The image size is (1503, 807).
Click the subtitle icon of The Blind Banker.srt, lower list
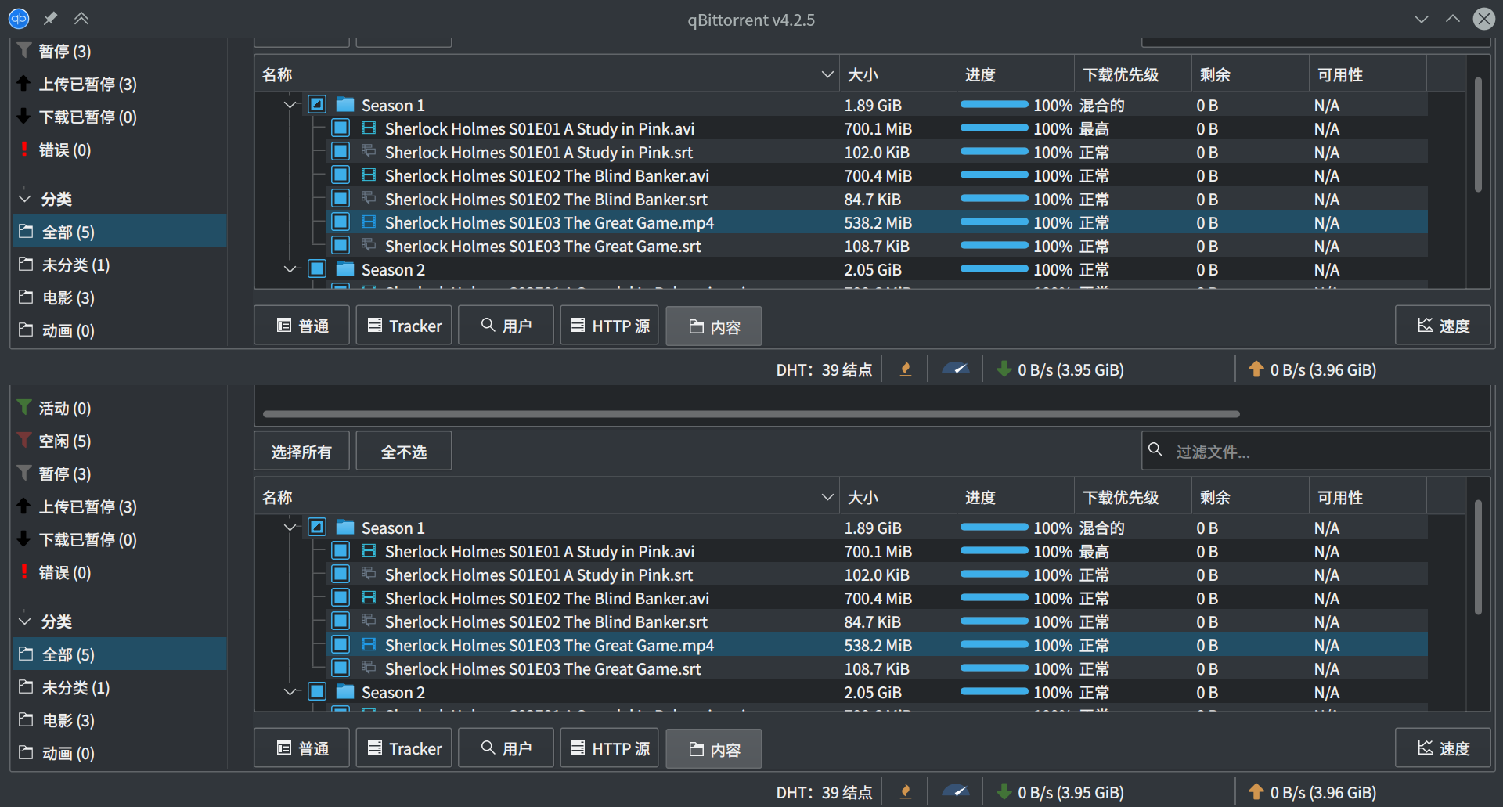pyautogui.click(x=369, y=621)
